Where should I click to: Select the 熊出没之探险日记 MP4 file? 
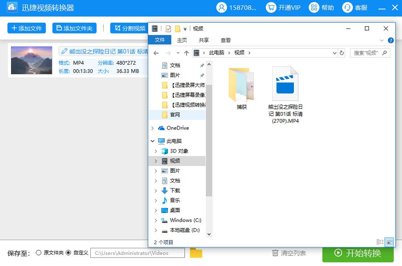(285, 95)
